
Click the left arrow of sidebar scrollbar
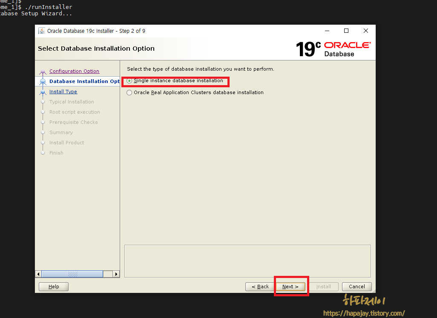(x=38, y=274)
